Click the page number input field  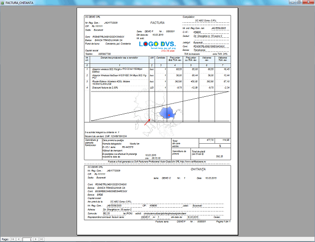pyautogui.click(x=27, y=240)
